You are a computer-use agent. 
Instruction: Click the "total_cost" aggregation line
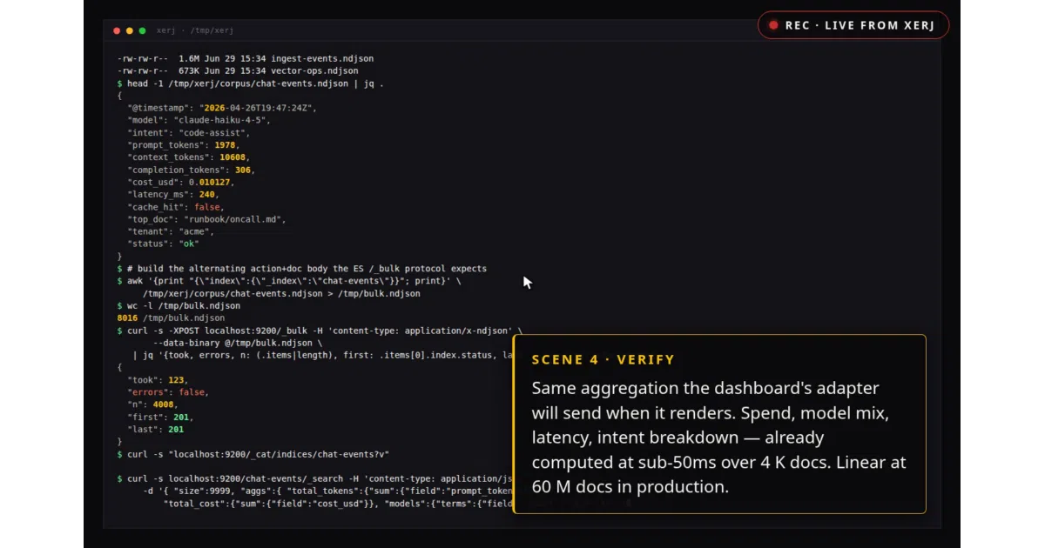click(339, 503)
